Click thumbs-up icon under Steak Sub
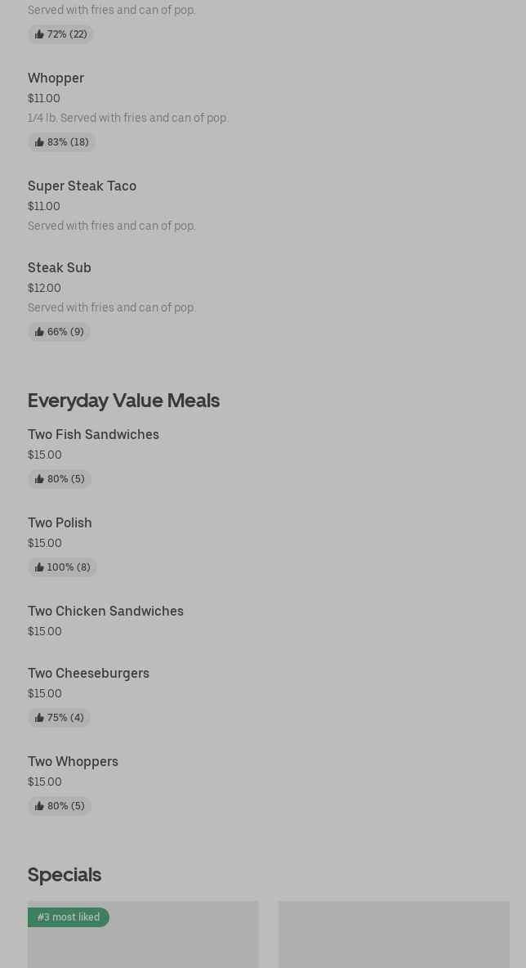526x968 pixels. [x=39, y=332]
